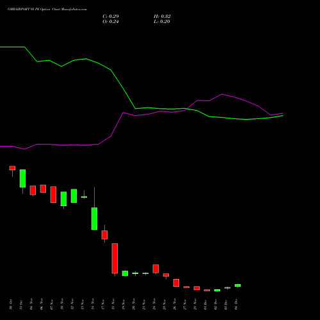Select the red candlestick for 17 Nov
This screenshot has height=320, width=320.
pyautogui.click(x=104, y=235)
